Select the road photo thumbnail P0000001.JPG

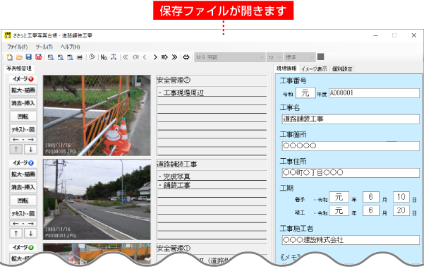point(97,199)
